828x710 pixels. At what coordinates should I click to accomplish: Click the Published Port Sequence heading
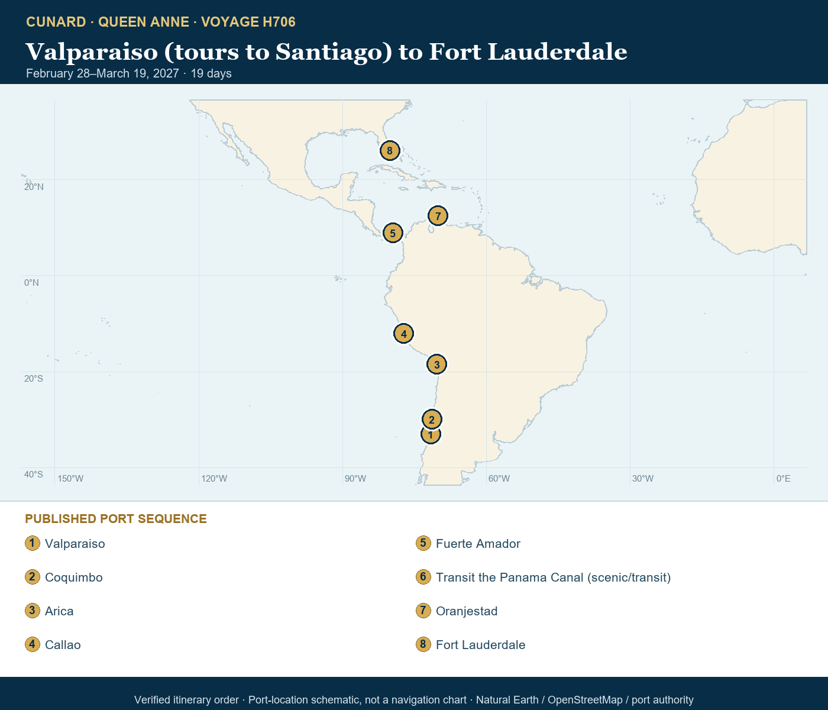116,519
